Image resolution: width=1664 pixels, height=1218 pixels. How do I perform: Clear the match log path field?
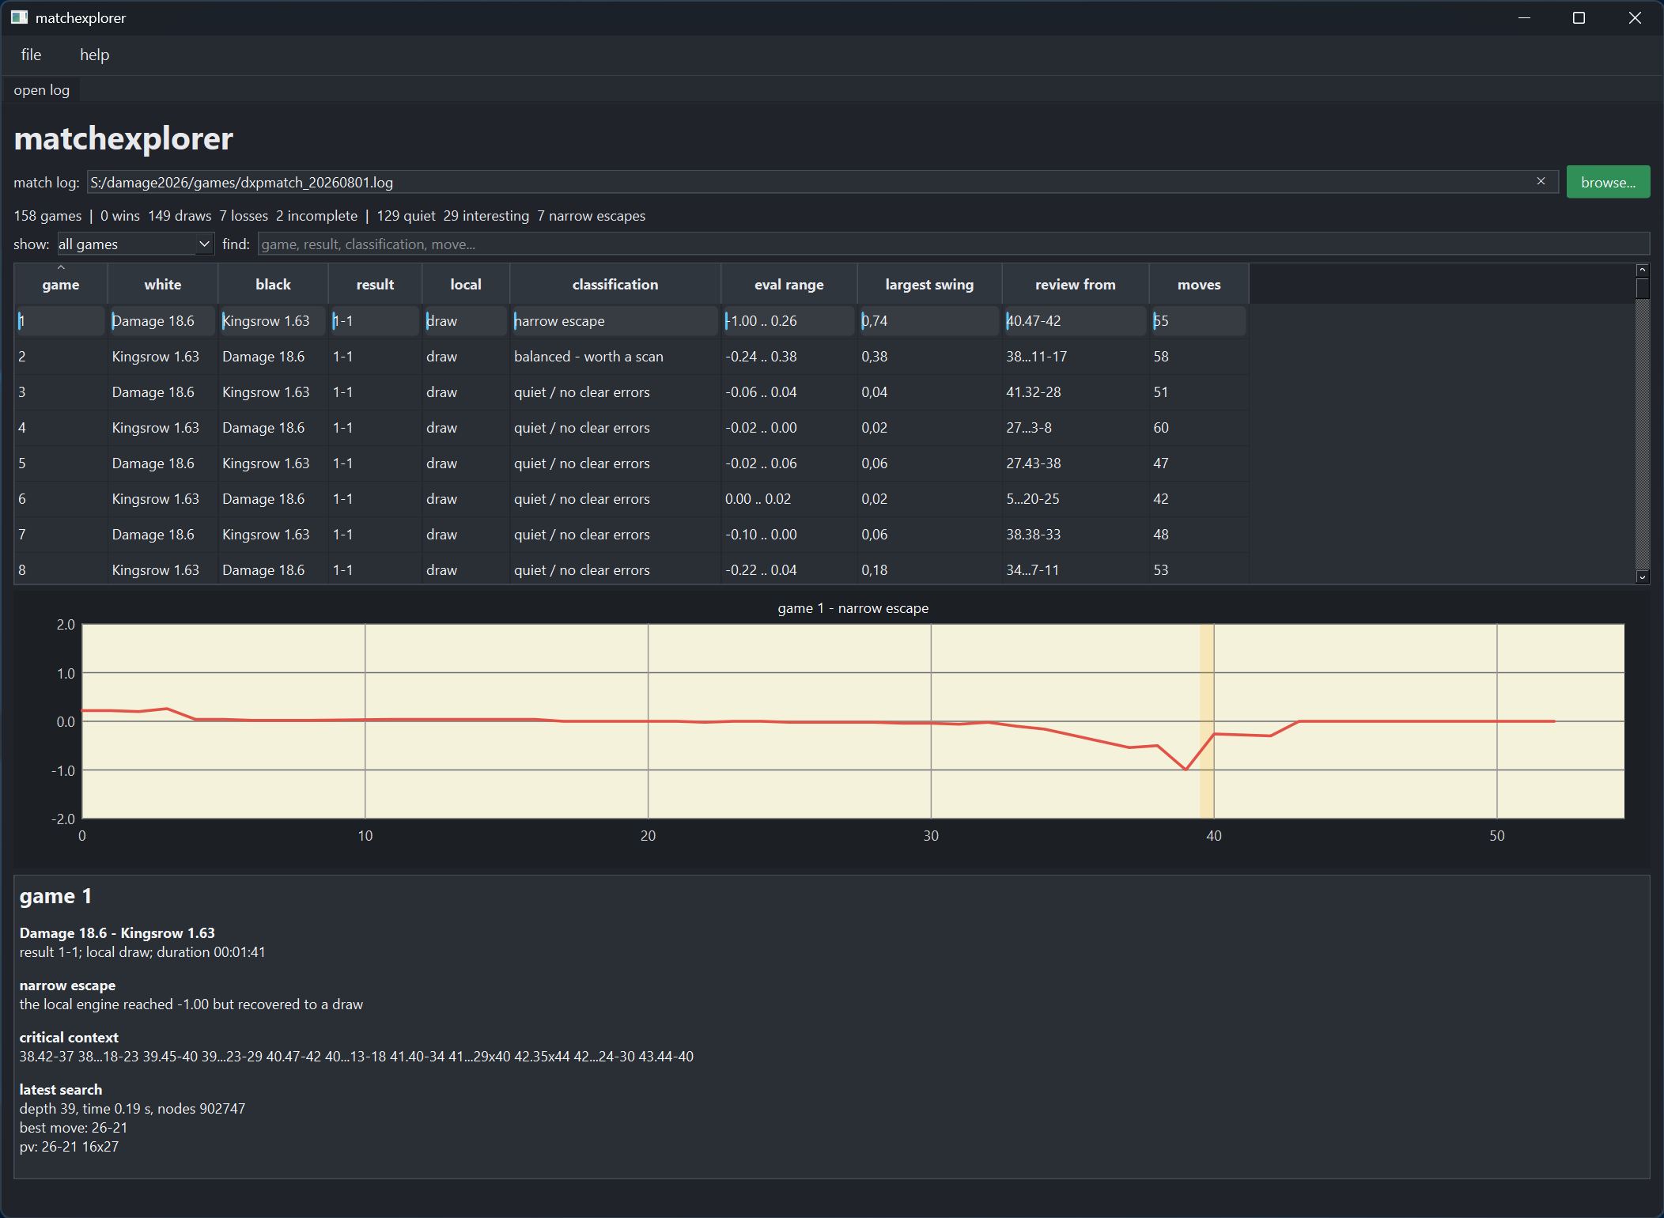[1541, 181]
